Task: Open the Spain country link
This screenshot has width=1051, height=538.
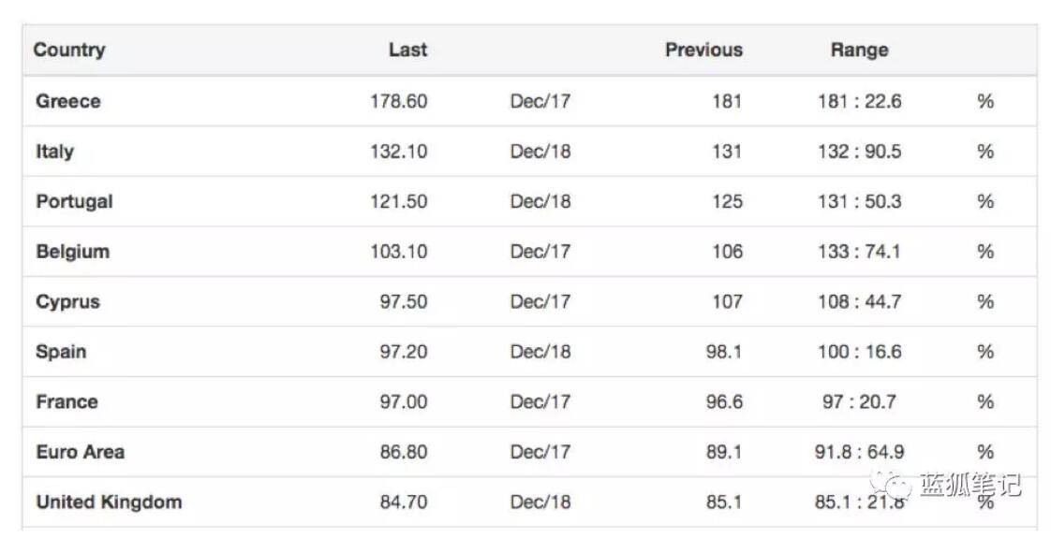Action: tap(61, 352)
